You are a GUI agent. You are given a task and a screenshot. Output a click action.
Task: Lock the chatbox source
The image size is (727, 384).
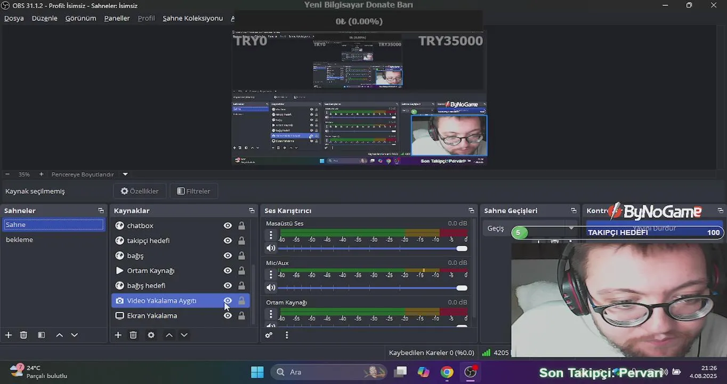tap(241, 226)
